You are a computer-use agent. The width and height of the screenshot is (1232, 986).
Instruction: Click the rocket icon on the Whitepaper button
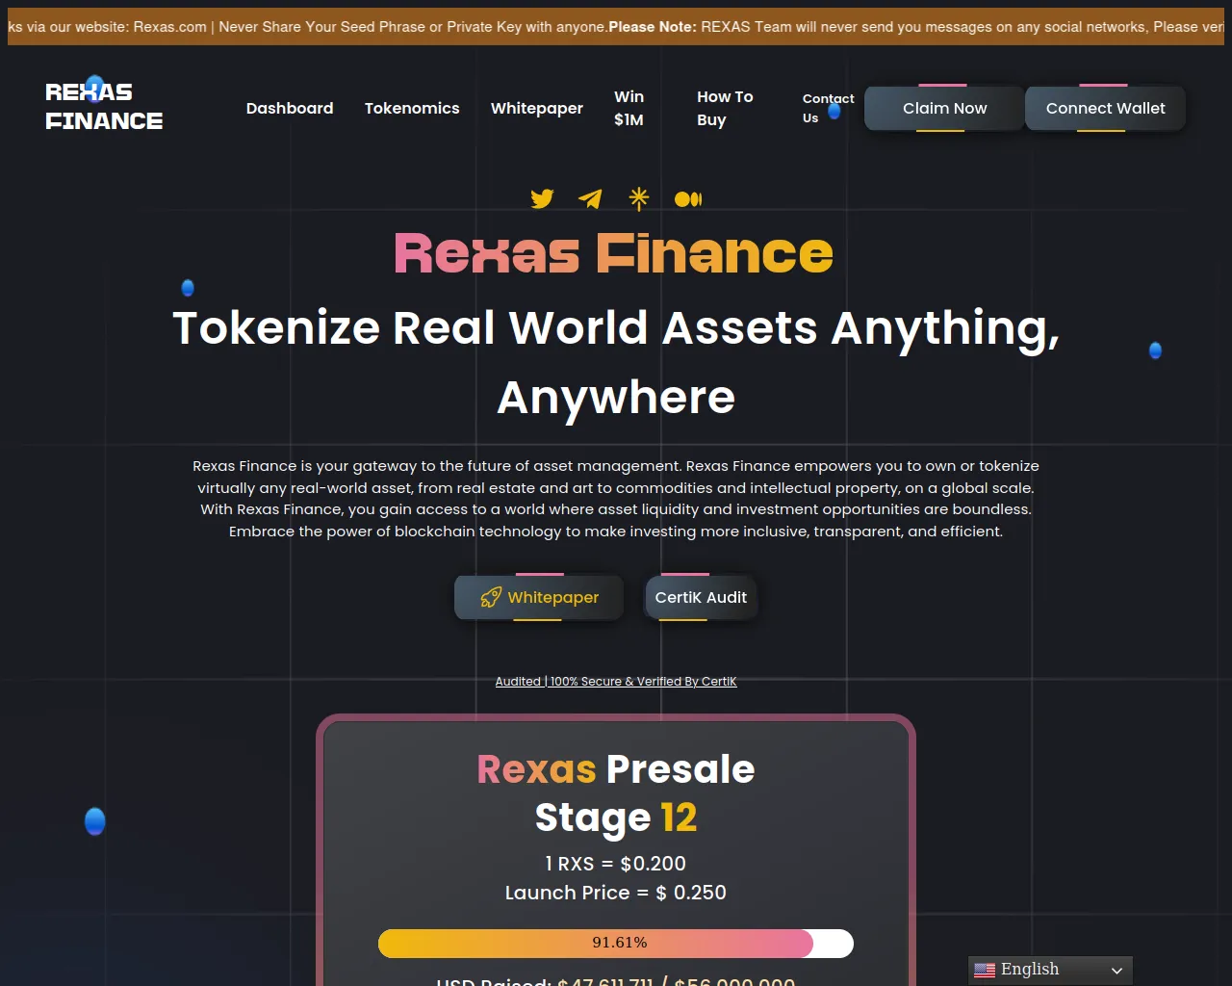point(491,597)
